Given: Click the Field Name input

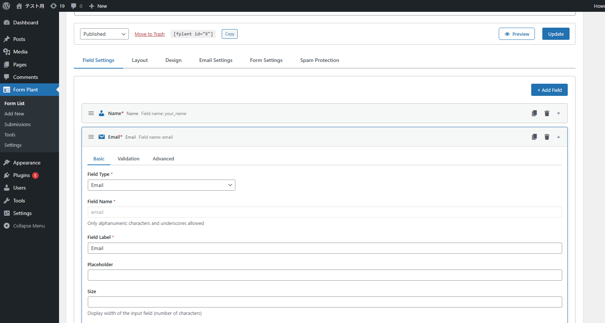Looking at the screenshot, I should 325,212.
